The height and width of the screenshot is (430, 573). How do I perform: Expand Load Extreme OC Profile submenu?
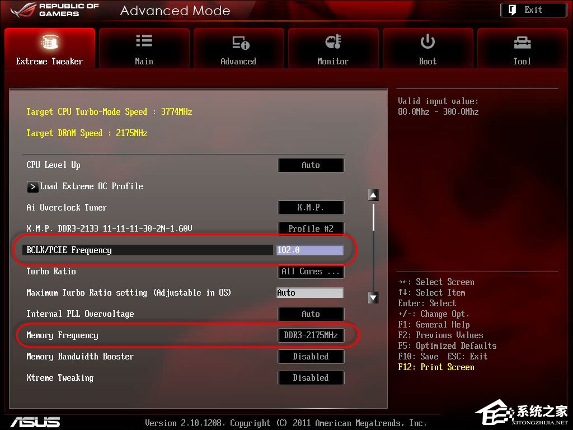pyautogui.click(x=85, y=186)
